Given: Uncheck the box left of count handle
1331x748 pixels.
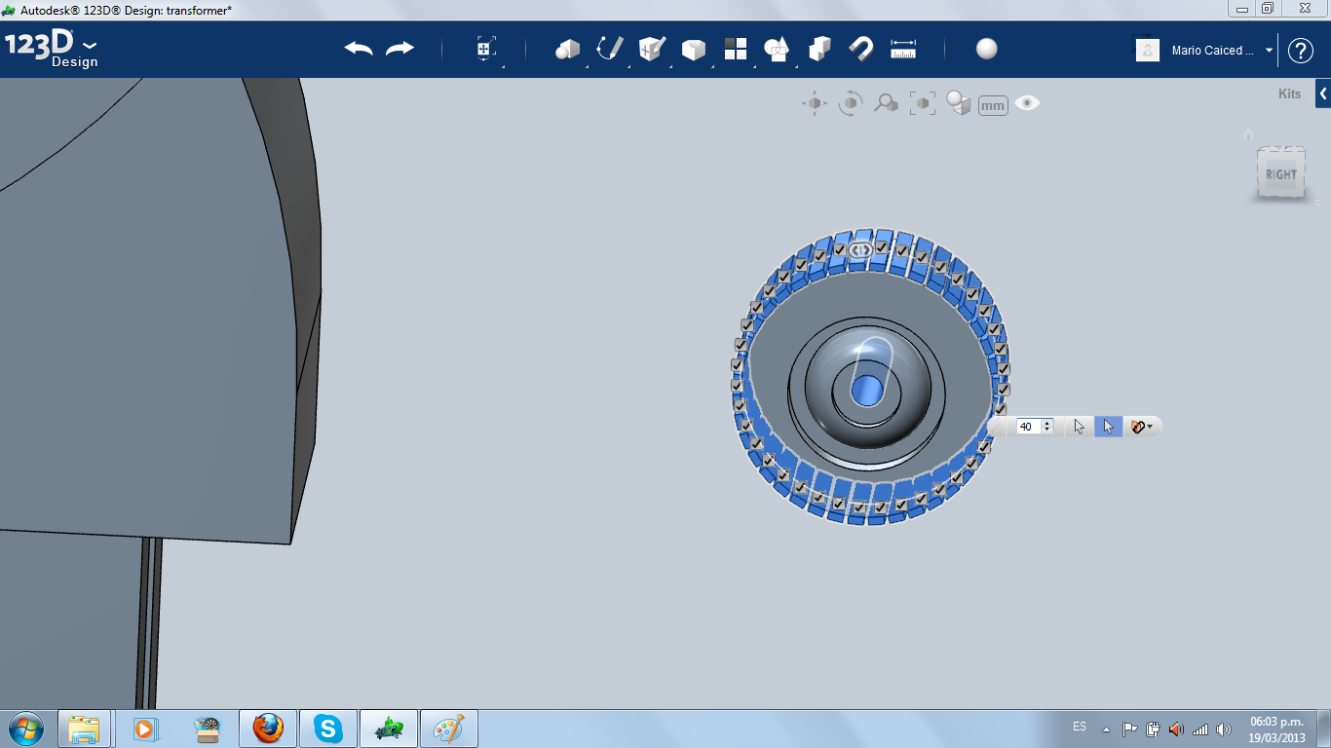Looking at the screenshot, I should (x=839, y=250).
